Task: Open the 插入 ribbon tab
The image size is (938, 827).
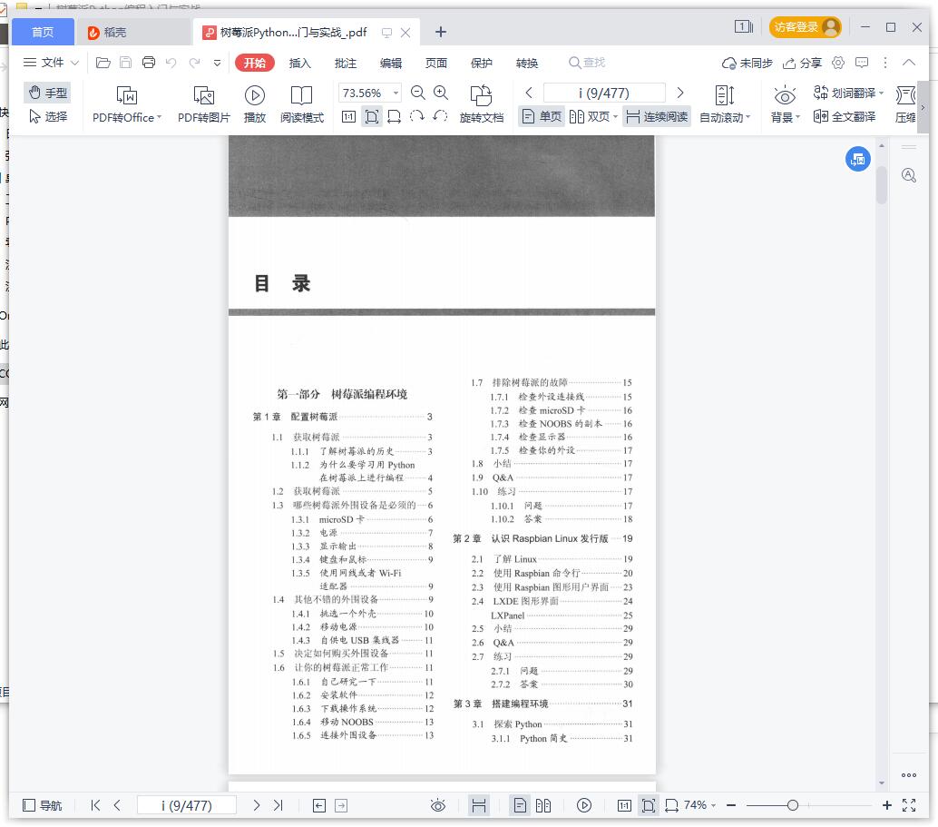Action: (x=299, y=63)
